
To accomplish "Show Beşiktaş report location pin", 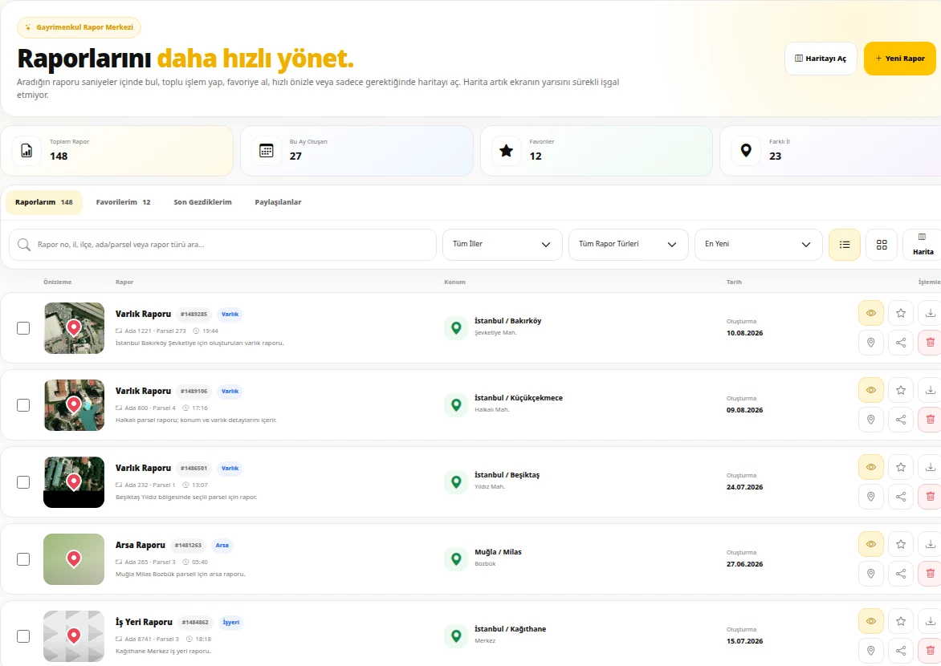I will [871, 497].
